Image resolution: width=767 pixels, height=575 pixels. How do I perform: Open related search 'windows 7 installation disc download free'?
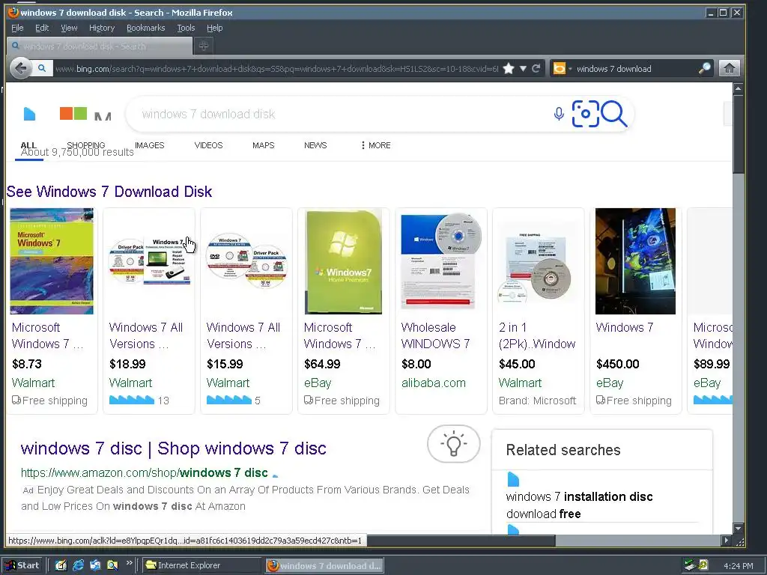click(579, 505)
